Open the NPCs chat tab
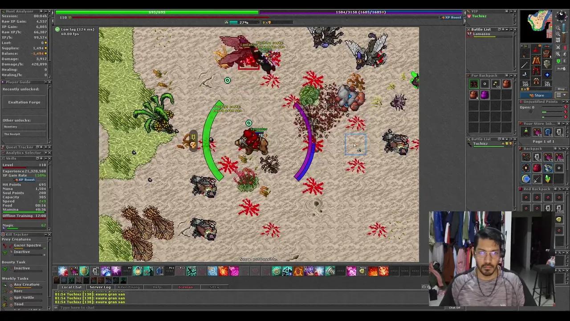Image resolution: width=570 pixels, height=321 pixels. pos(214,287)
